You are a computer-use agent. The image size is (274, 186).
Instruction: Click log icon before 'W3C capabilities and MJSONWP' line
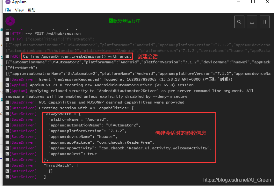(x=7, y=102)
